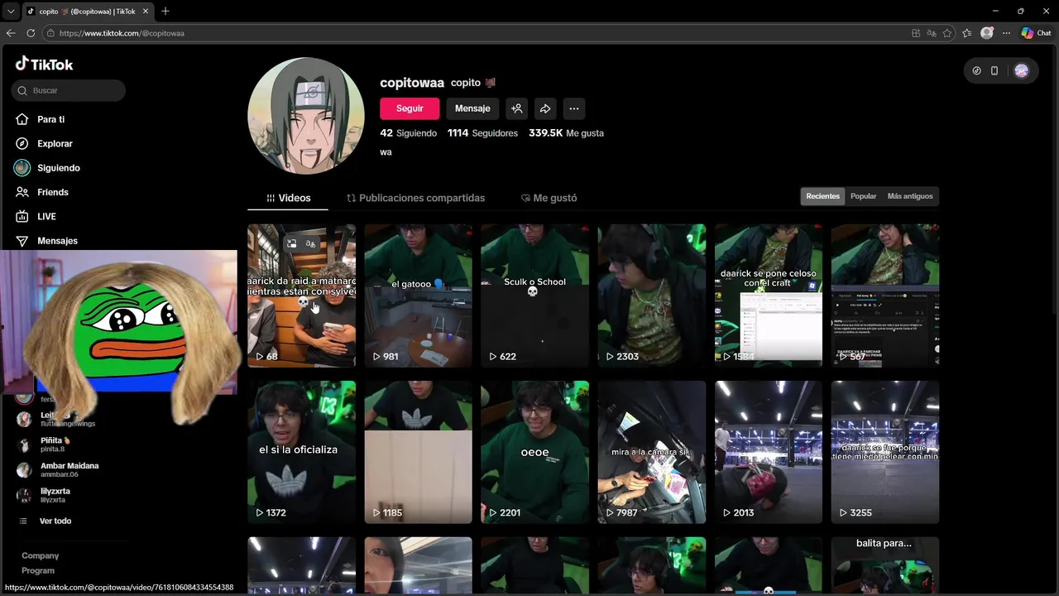
Task: Click the Get app phone icon
Action: 994,71
